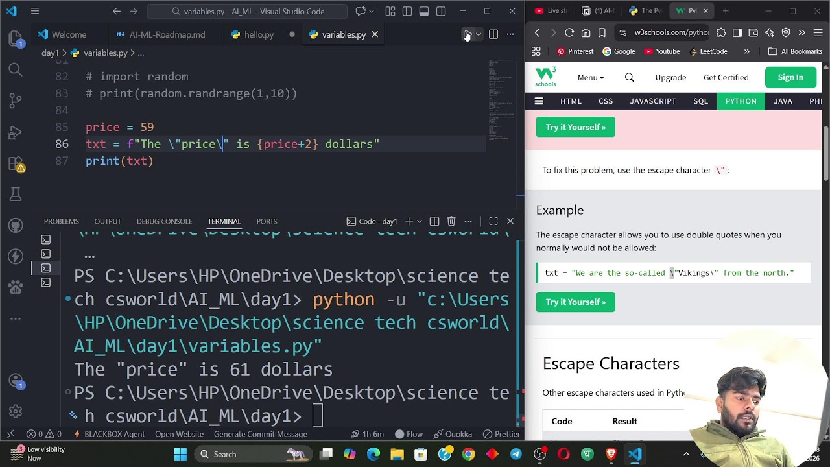Go back in VS Code navigation history
This screenshot has height=467, width=830.
[x=117, y=11]
